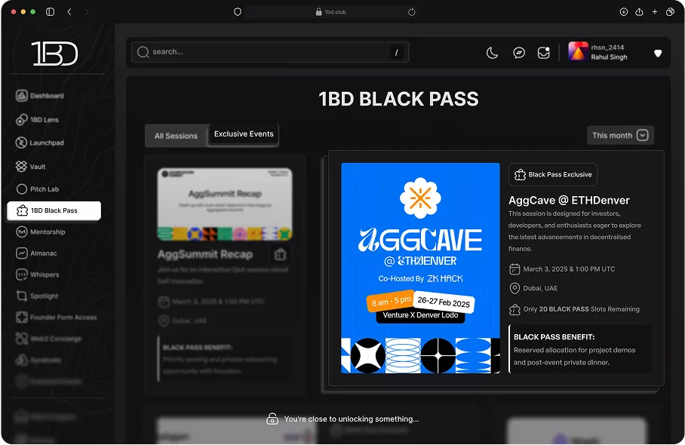Show the browser tab overview icon

tap(670, 12)
